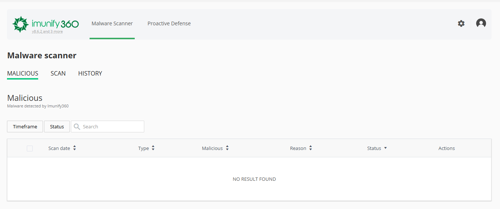Sort by Malicious column arrows icon
Viewport: 500px width, 209px height.
click(x=227, y=148)
